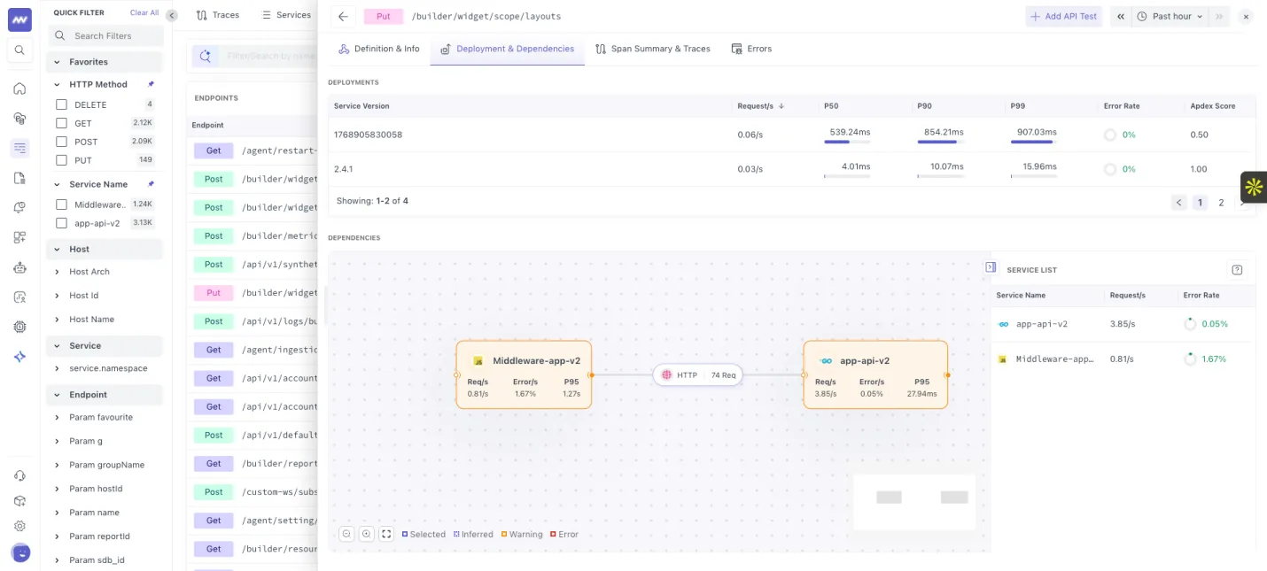The width and height of the screenshot is (1267, 571).
Task: Click the Add API Test button
Action: tap(1064, 16)
